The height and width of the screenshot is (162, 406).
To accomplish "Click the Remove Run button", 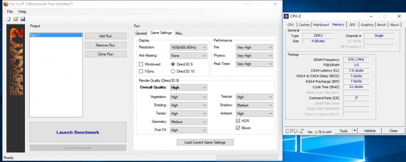I will tap(106, 45).
